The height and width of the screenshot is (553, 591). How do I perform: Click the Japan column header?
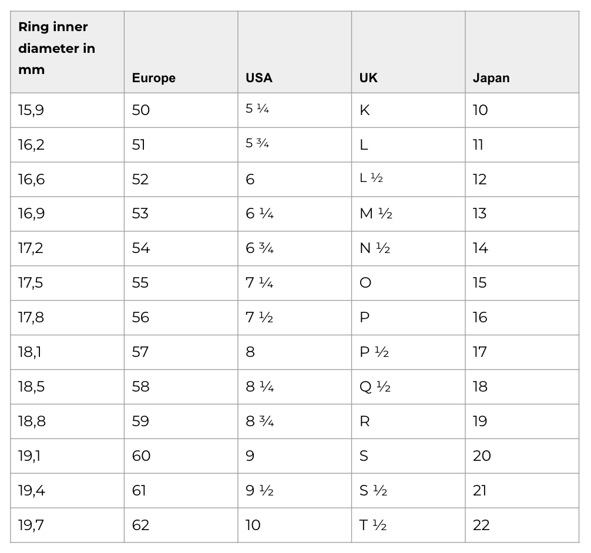pos(491,78)
